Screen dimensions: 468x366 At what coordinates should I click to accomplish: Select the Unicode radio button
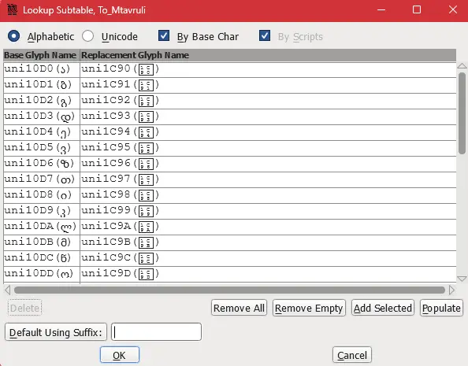pos(88,36)
